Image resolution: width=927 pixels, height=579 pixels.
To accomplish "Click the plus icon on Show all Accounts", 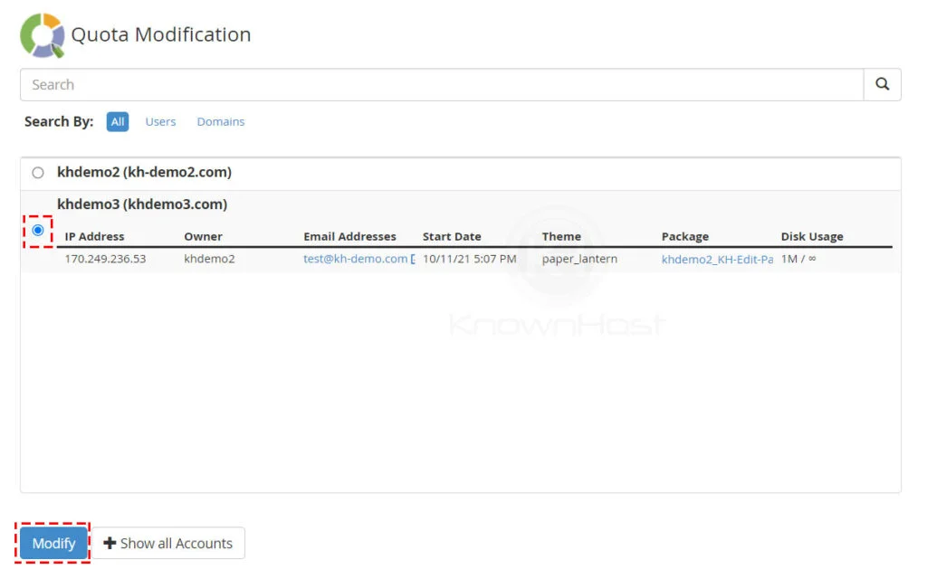I will tap(110, 543).
